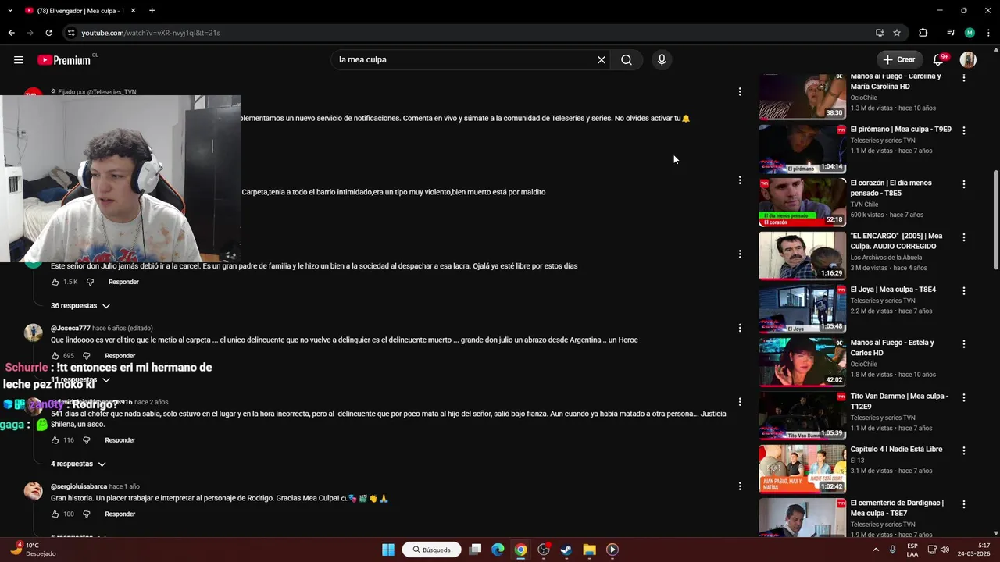The height and width of the screenshot is (562, 1000).
Task: Open the tab search dropdown arrow
Action: click(10, 11)
